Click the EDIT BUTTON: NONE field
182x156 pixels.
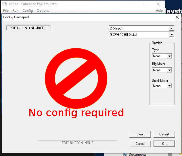click(78, 144)
